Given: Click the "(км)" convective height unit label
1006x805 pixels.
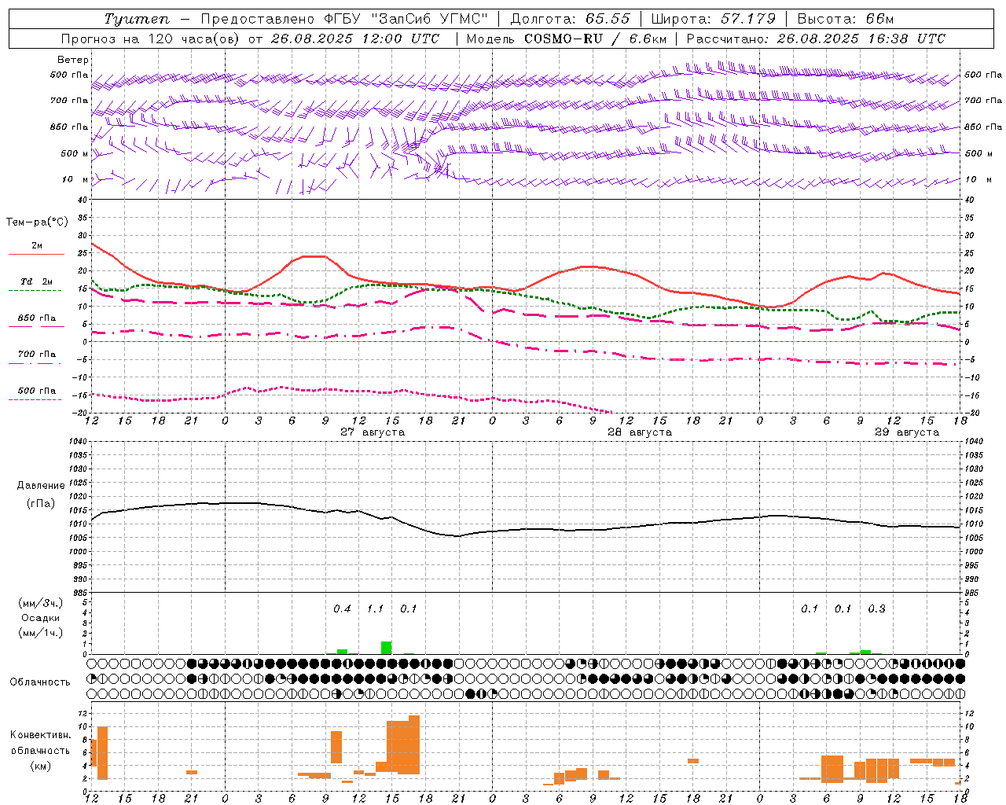Looking at the screenshot, I should tap(40, 766).
